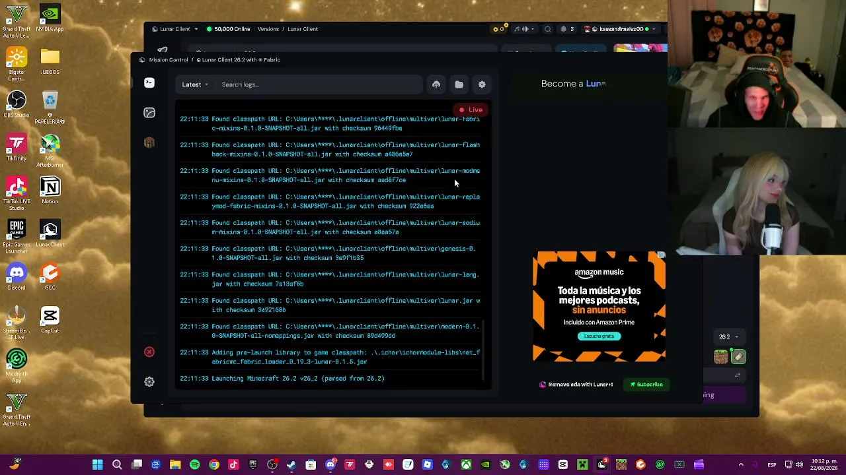
Task: Upload logs with the cloud upload icon
Action: pos(436,84)
